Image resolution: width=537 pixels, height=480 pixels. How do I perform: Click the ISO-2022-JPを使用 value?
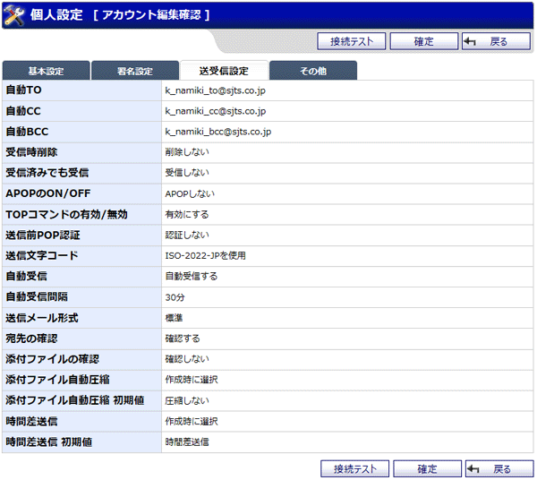pyautogui.click(x=206, y=255)
